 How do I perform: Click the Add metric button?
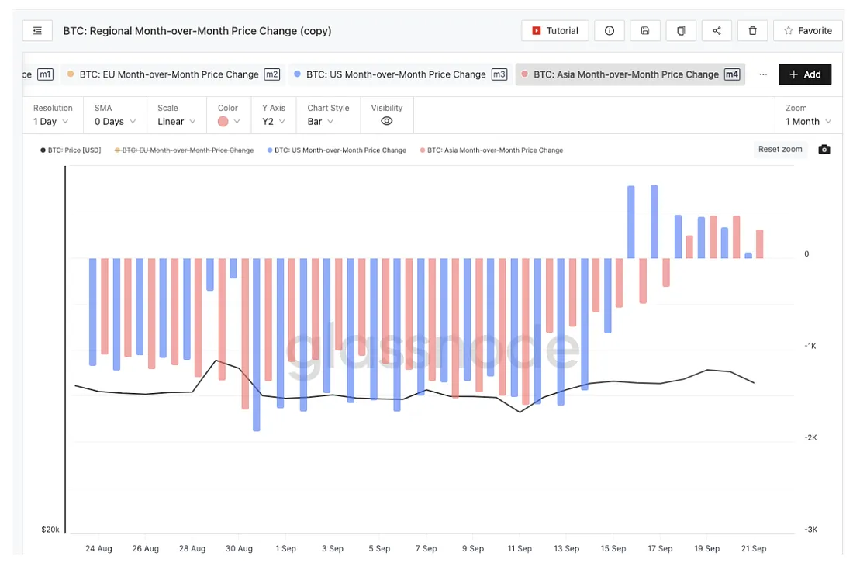coord(805,74)
